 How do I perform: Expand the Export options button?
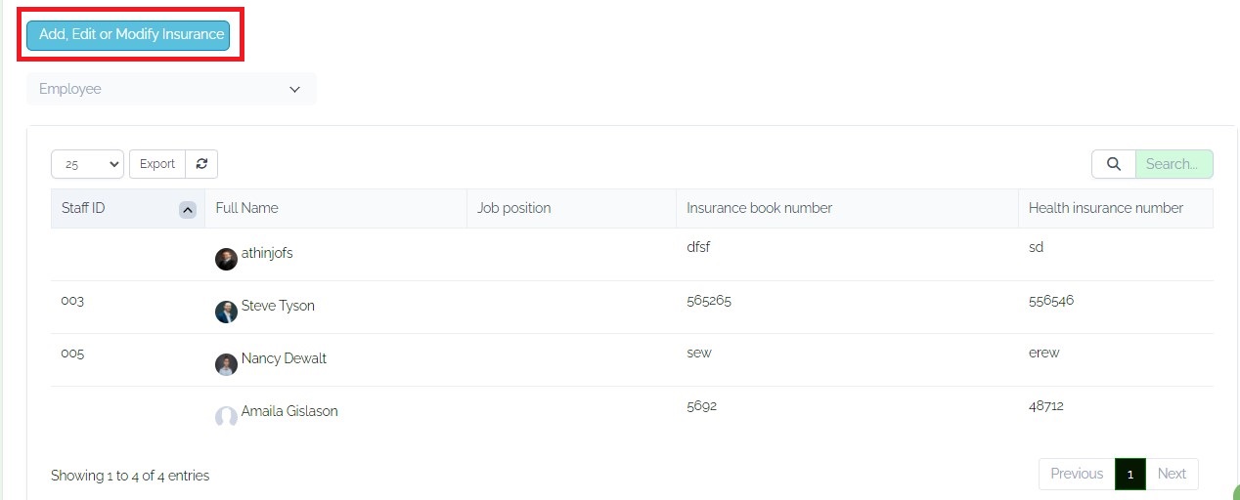157,164
